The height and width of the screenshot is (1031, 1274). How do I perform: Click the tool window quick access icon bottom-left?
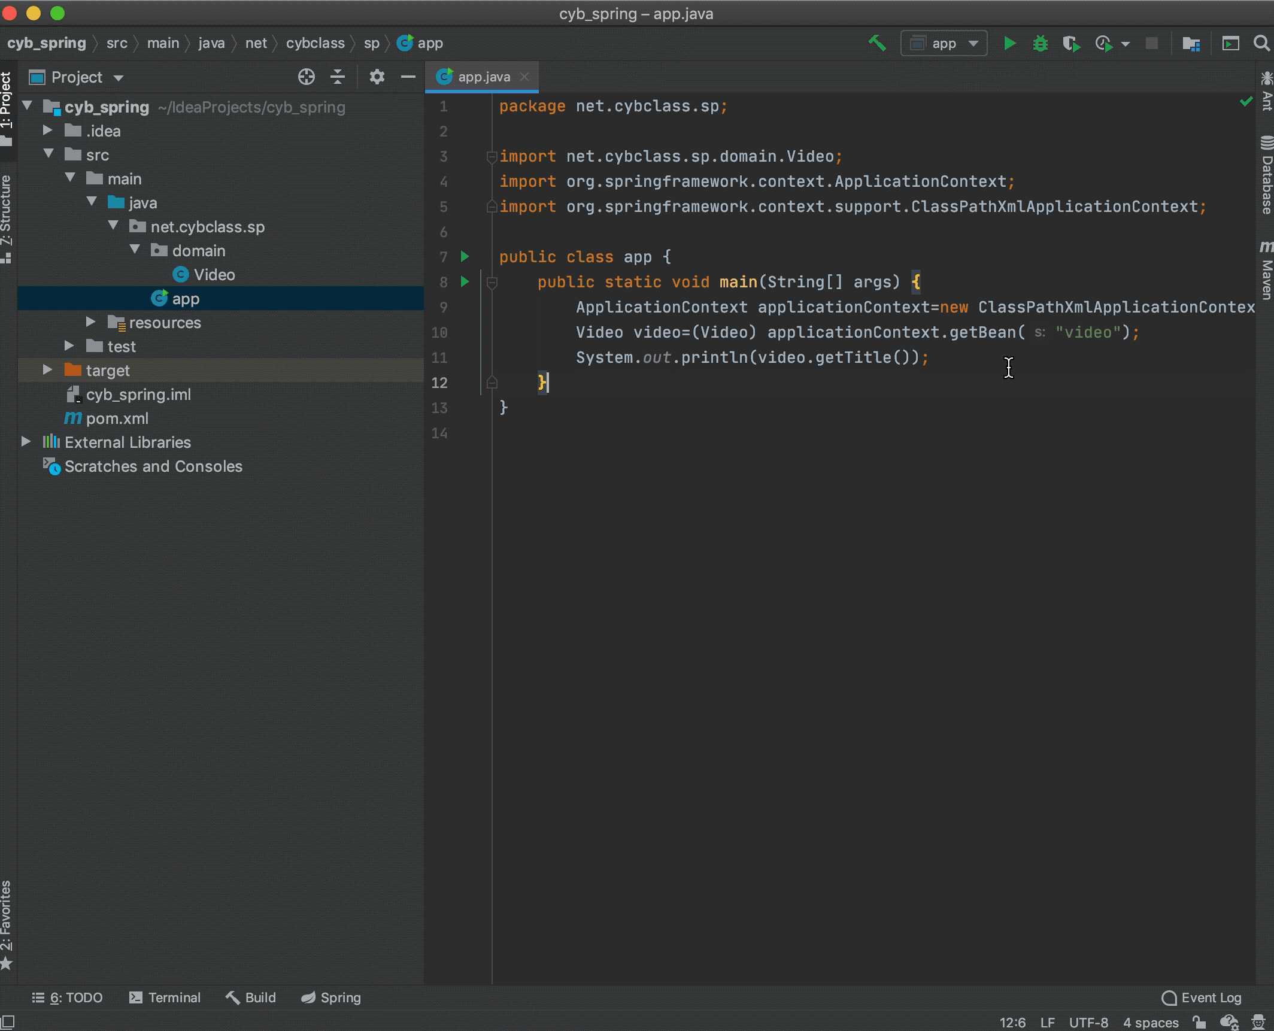pos(8,1022)
